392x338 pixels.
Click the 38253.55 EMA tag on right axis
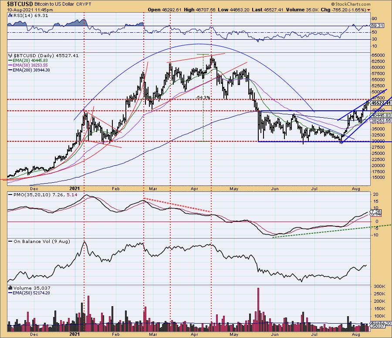pos(381,120)
